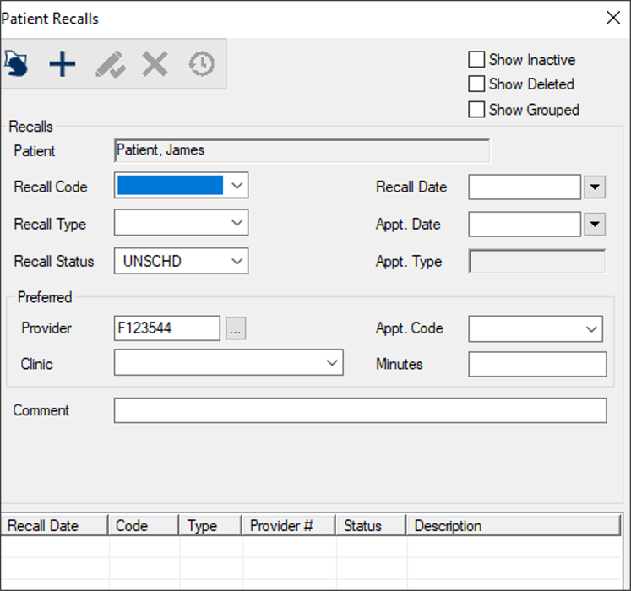Check the Show Deleted option
Viewport: 631px width, 591px height.
pyautogui.click(x=476, y=84)
